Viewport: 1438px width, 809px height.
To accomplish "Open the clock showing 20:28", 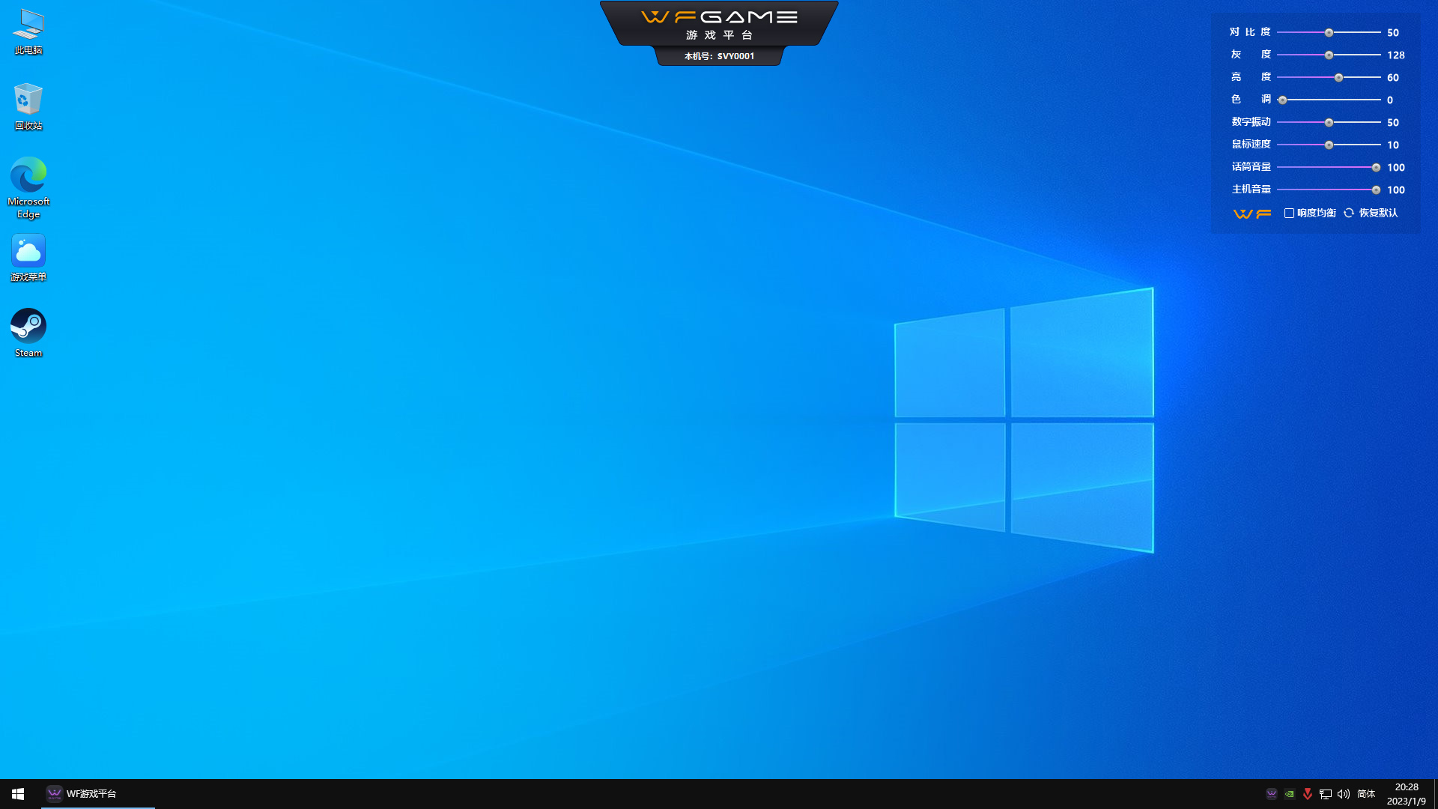I will pyautogui.click(x=1407, y=794).
